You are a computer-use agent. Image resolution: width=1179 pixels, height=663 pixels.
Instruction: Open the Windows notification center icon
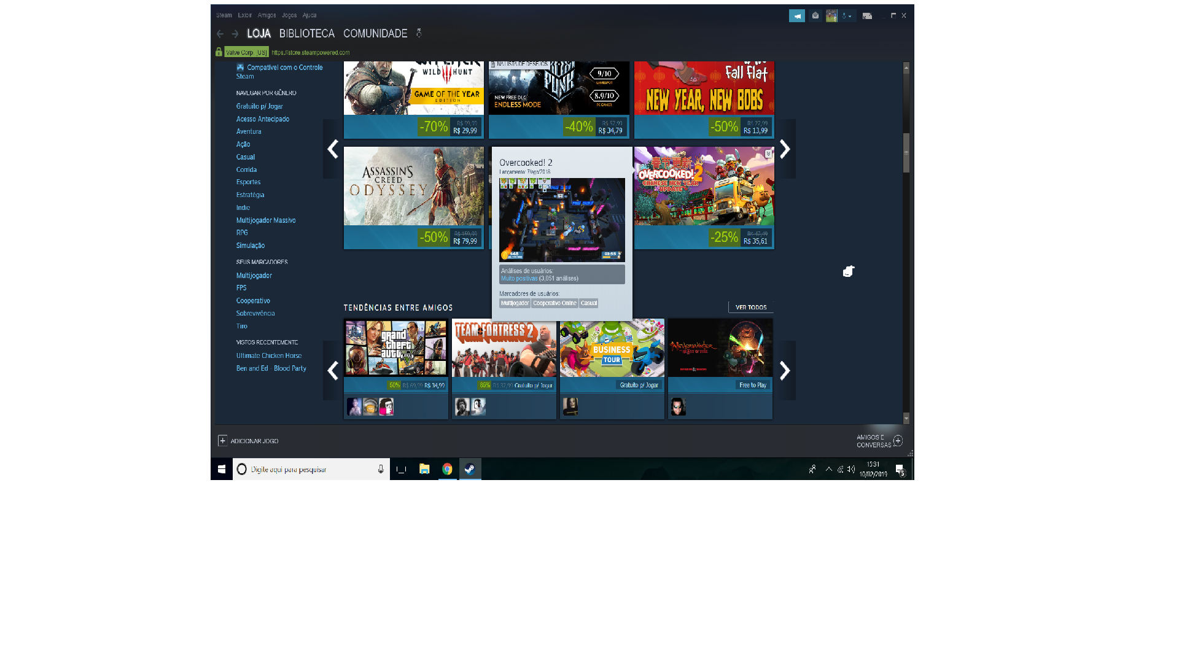pos(900,470)
